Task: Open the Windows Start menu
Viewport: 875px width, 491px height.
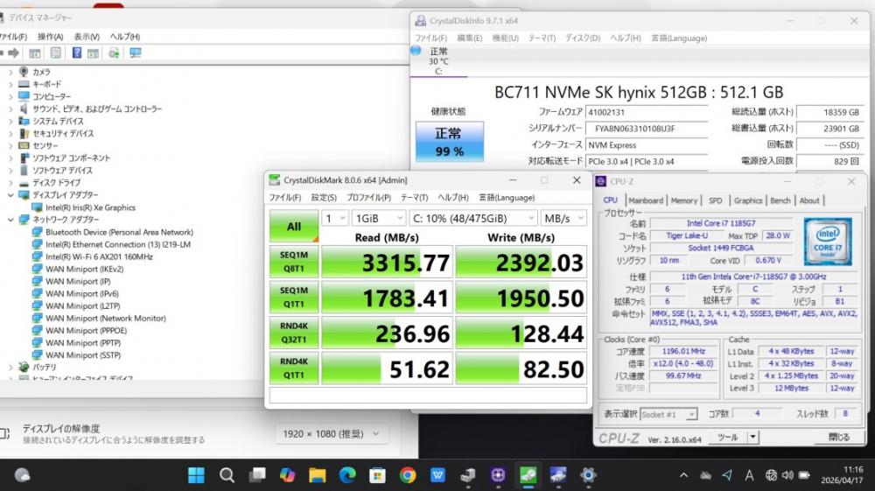Action: pos(196,475)
